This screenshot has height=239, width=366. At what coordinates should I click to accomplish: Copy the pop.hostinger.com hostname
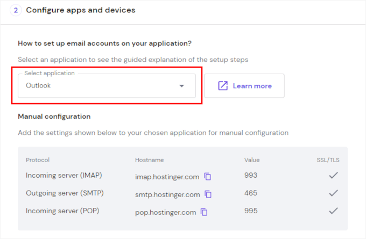(x=204, y=212)
